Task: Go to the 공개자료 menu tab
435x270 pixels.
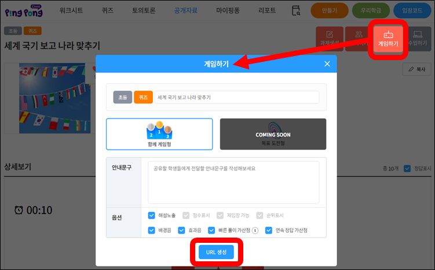Action: click(185, 10)
